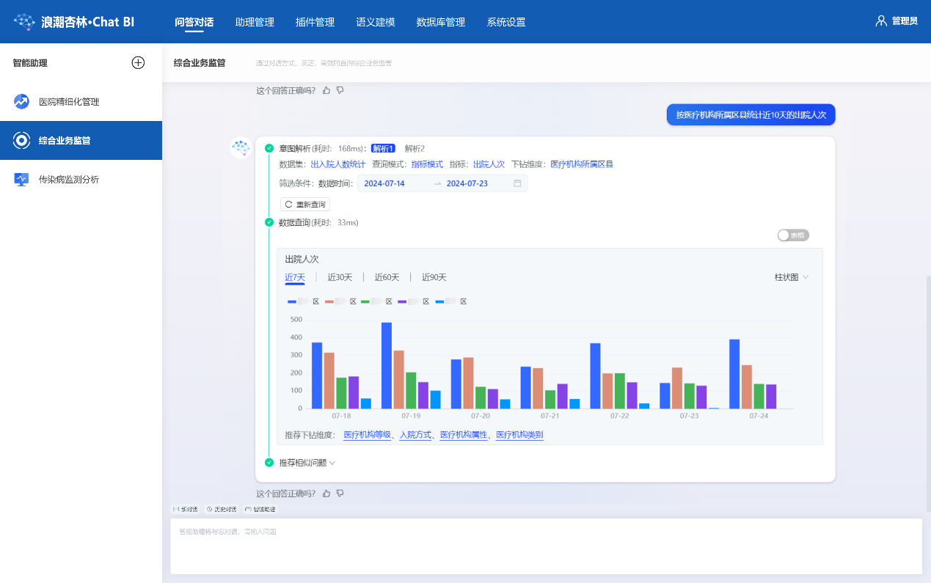Toggle the green legend series in chart
931x583 pixels.
[x=365, y=301]
